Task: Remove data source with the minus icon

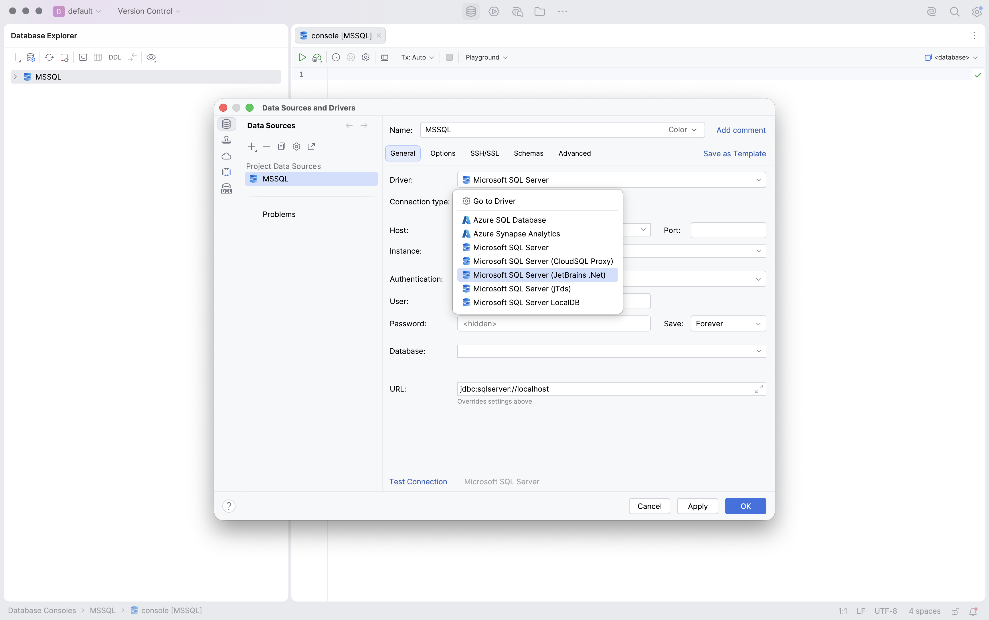Action: [266, 146]
